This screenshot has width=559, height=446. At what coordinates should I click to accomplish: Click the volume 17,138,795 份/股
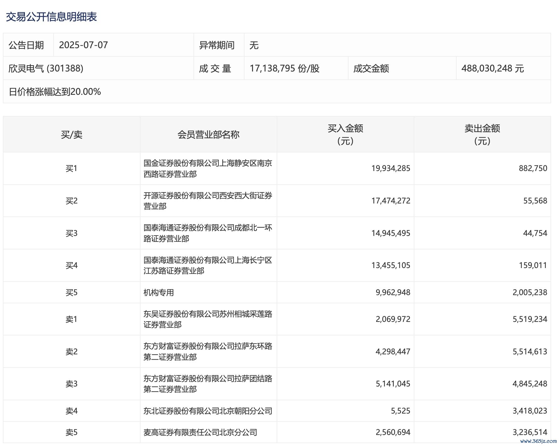coord(285,68)
